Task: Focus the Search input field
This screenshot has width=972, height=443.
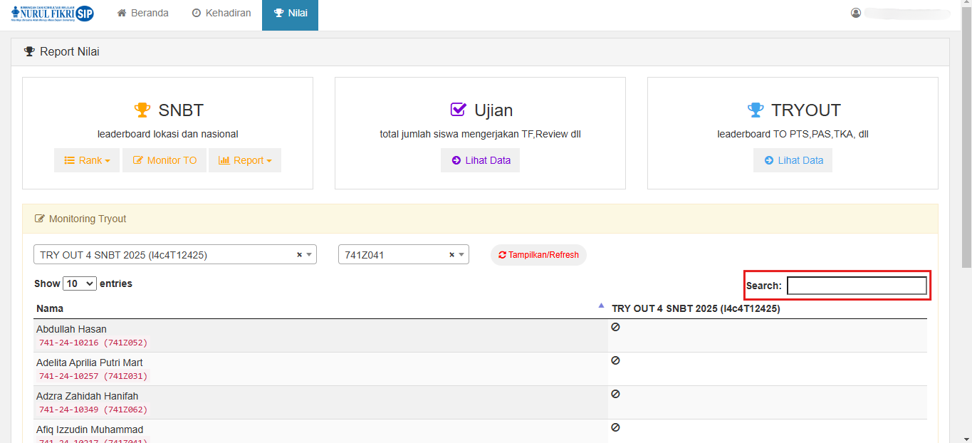Action: 857,286
